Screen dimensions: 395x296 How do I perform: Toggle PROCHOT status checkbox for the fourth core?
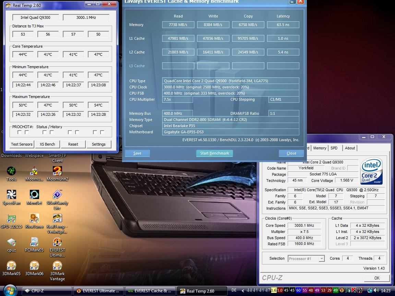coord(95,132)
